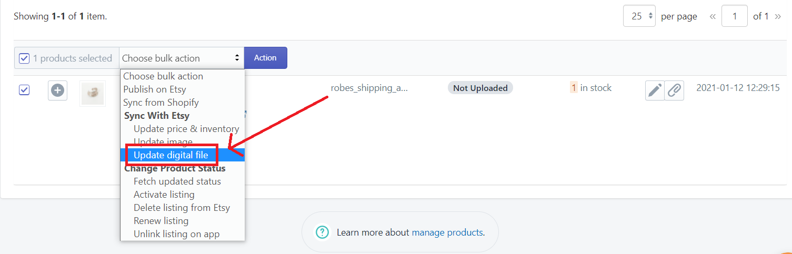This screenshot has width=792, height=254.
Task: Click the pencil edit product icon
Action: click(655, 90)
